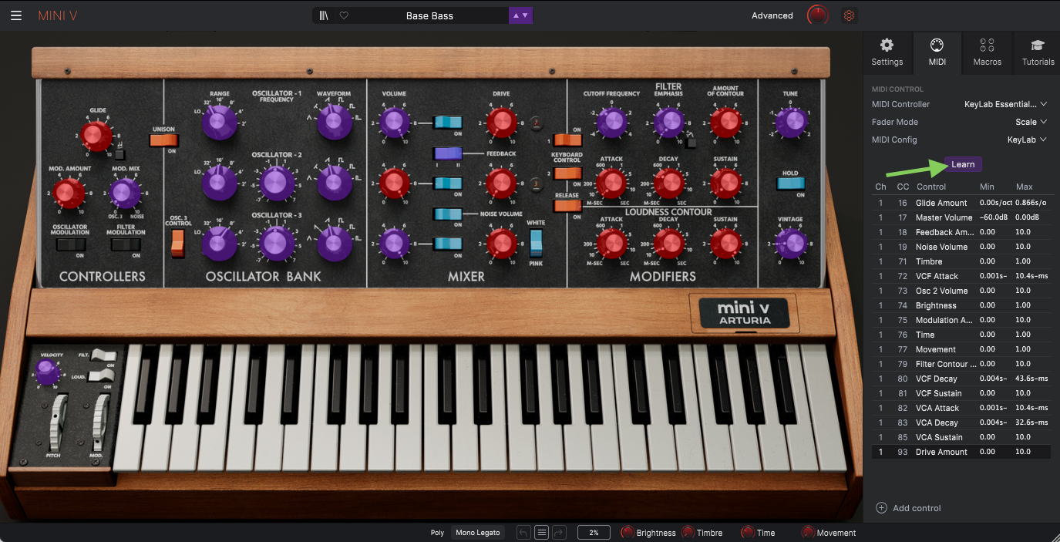Click the Tune knob

(790, 121)
